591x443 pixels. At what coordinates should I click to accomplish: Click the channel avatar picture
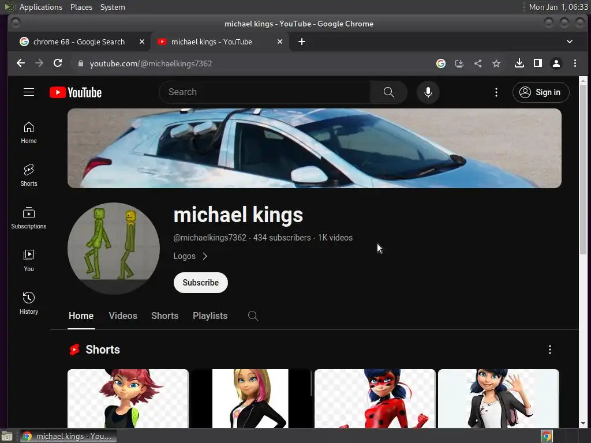pos(114,249)
